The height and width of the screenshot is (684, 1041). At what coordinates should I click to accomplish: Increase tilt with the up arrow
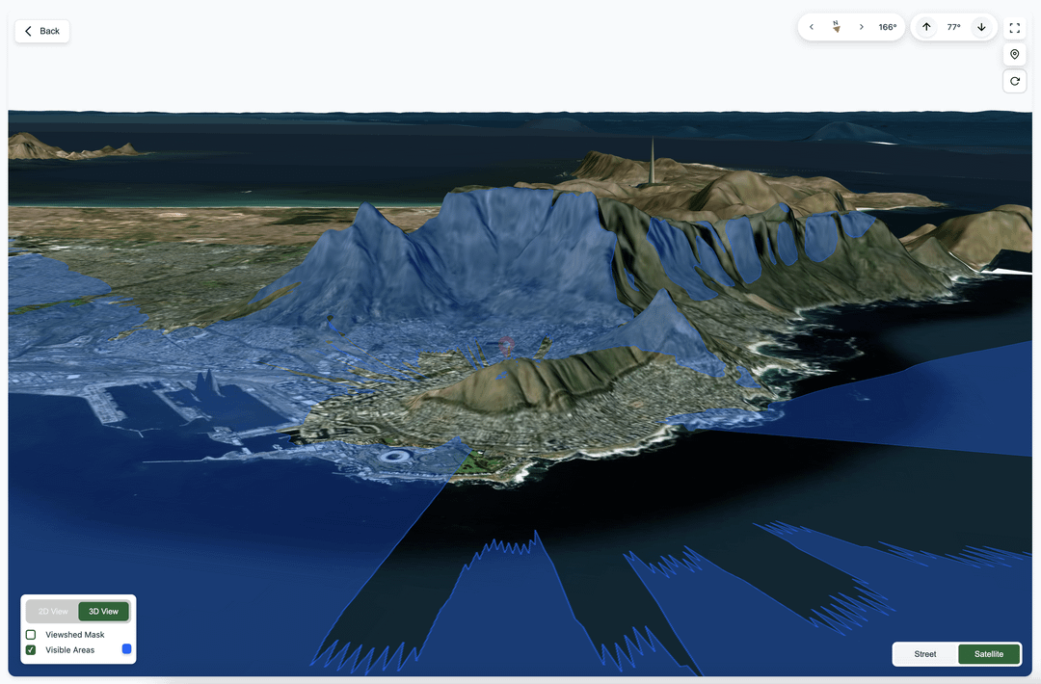tap(926, 27)
